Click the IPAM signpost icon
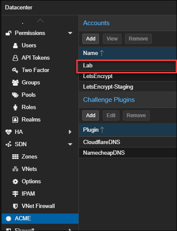This screenshot has width=177, height=231. pos(15,194)
